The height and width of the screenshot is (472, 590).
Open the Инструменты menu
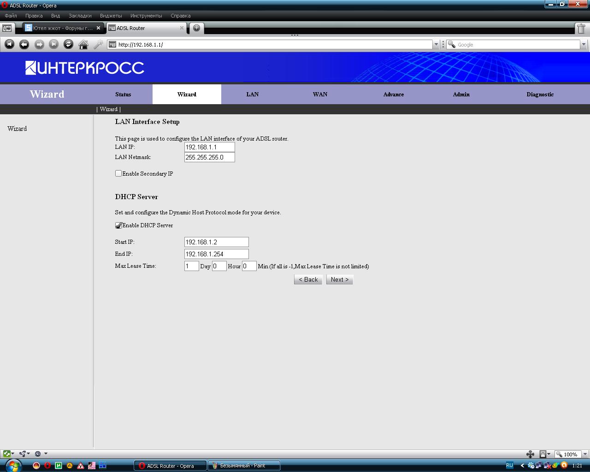(x=146, y=16)
